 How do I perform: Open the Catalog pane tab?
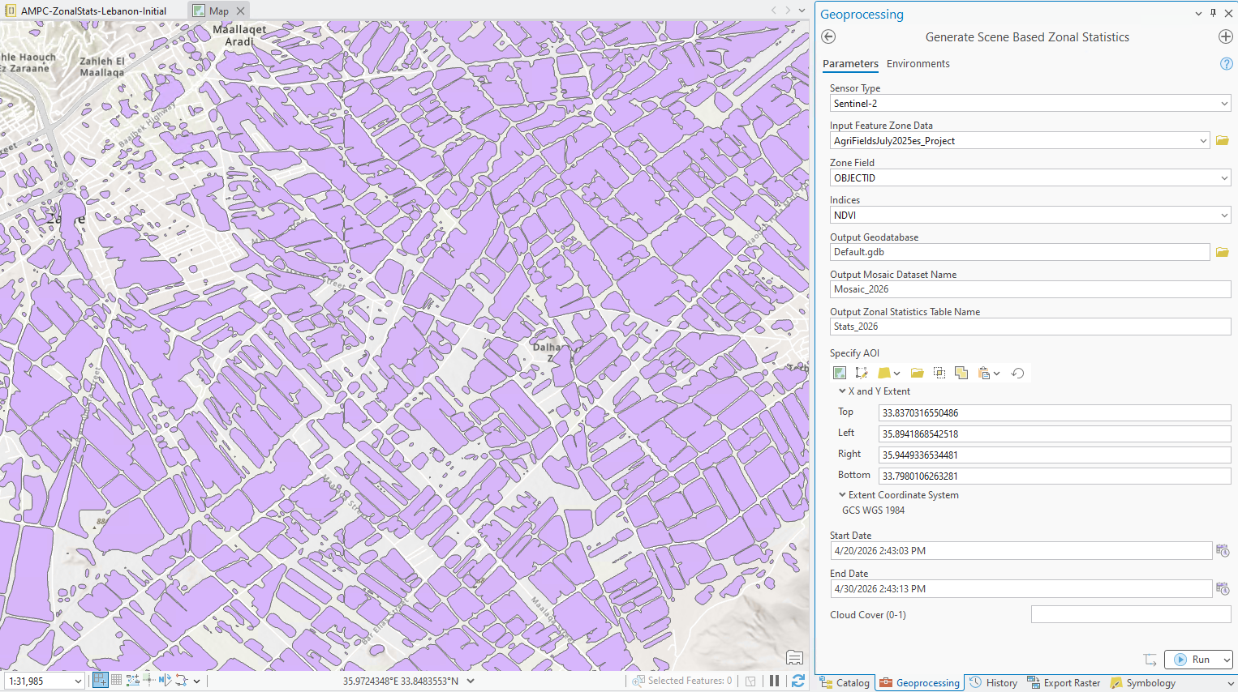pyautogui.click(x=845, y=683)
